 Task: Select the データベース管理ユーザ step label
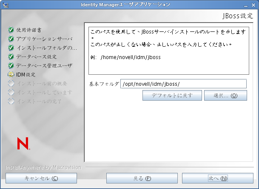pos(44,66)
